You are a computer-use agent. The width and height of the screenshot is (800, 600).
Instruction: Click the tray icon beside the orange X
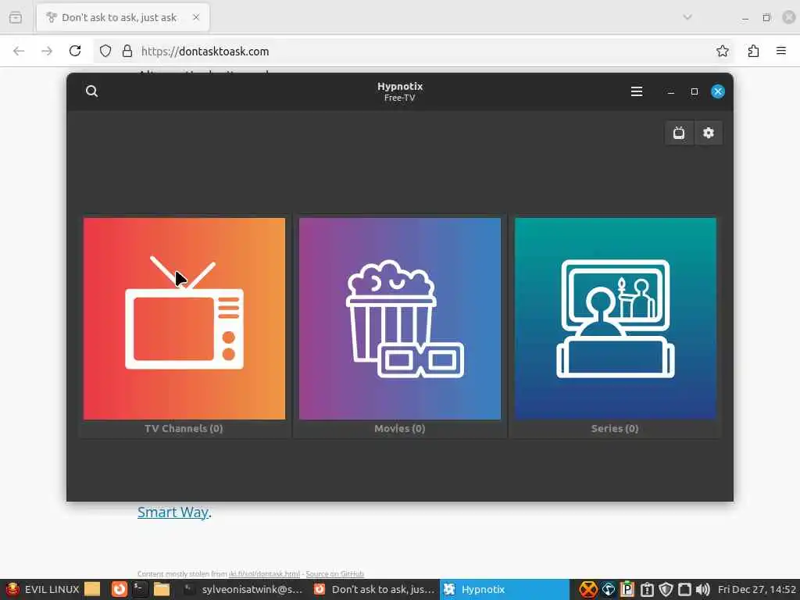[x=608, y=590]
